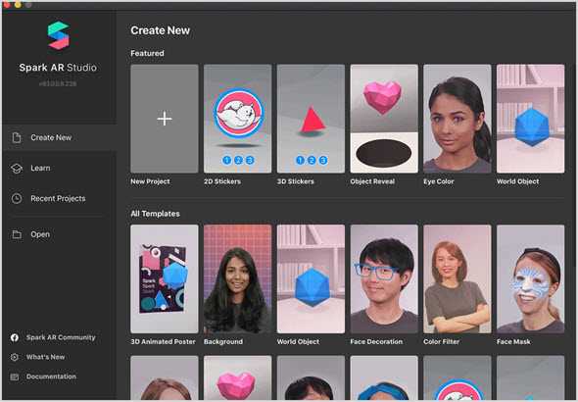578x402 pixels.
Task: Click the What's New gear icon
Action: 15,357
